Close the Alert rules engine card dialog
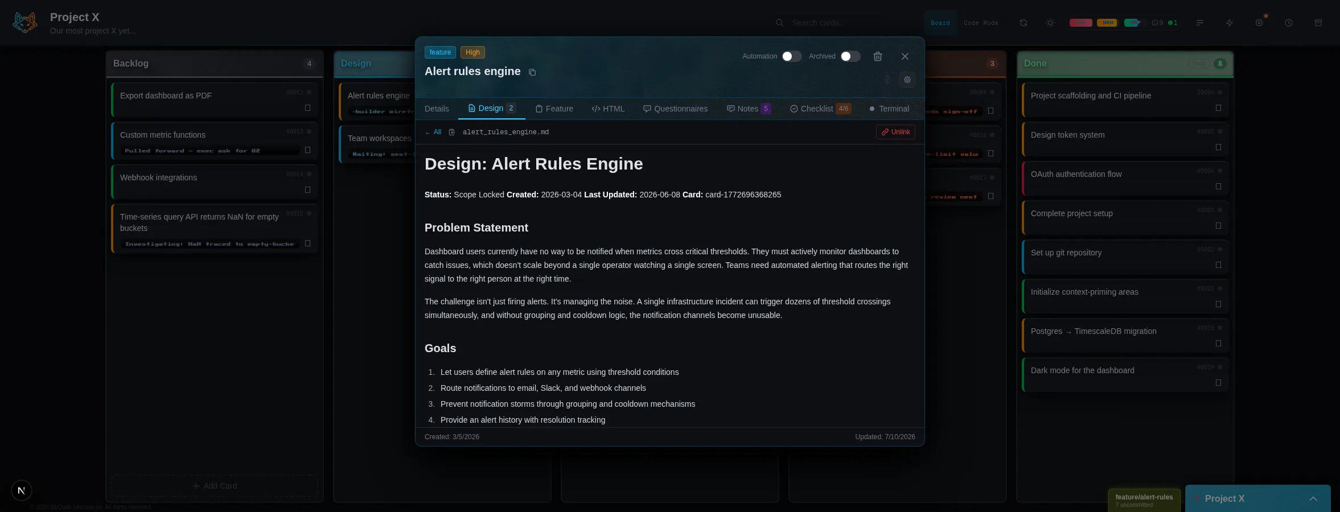The image size is (1340, 512). click(x=905, y=56)
